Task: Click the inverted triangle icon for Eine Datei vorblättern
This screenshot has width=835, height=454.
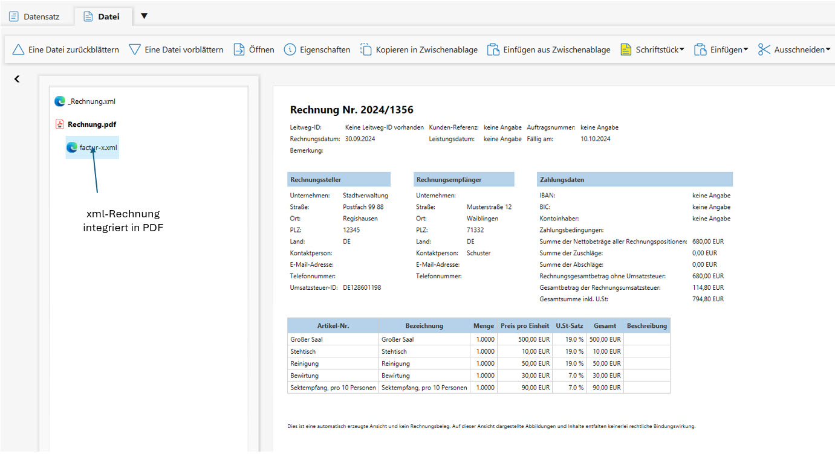Action: coord(135,50)
